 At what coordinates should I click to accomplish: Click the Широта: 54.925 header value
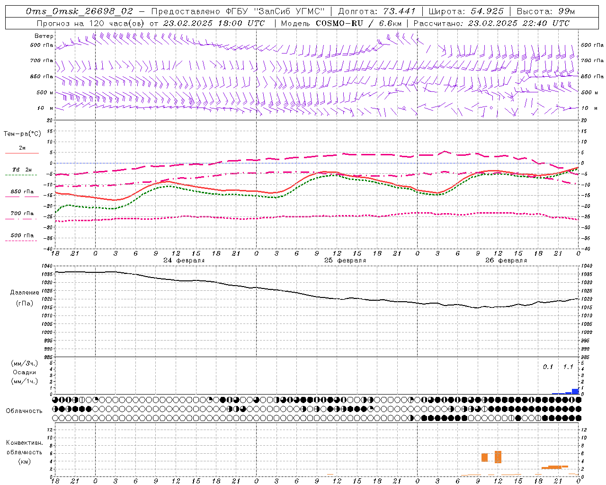click(466, 11)
